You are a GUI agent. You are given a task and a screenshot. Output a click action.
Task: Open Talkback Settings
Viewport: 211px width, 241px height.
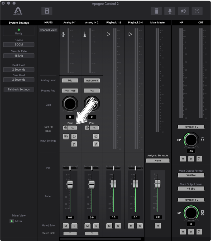pyautogui.click(x=19, y=90)
